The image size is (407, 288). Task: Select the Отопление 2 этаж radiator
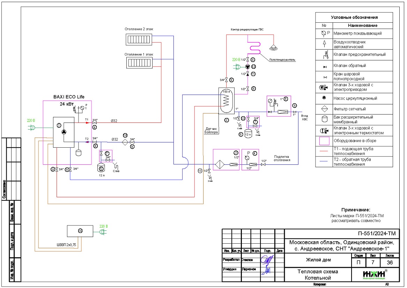pos(139,39)
